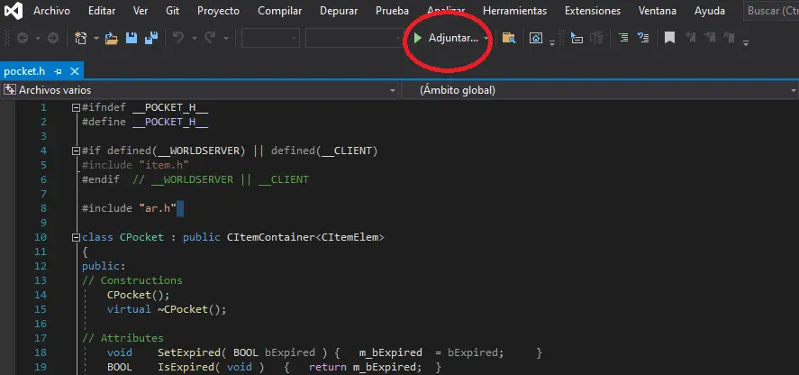Click the "ar.h" include text

coord(158,208)
